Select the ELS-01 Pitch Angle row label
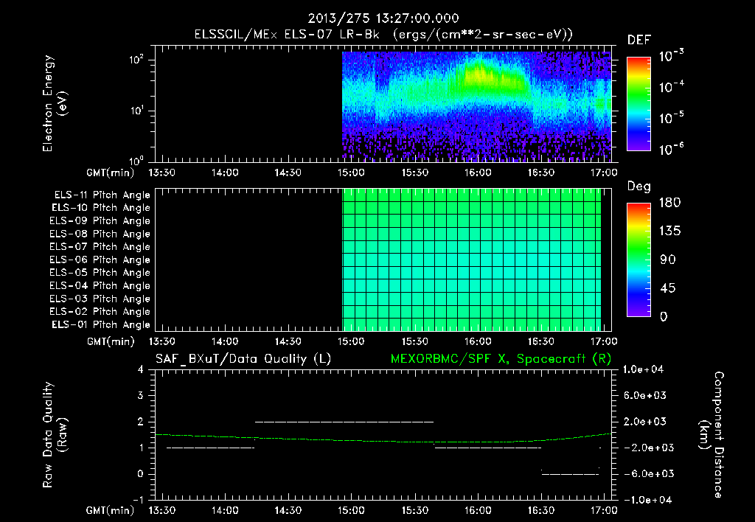 point(101,324)
